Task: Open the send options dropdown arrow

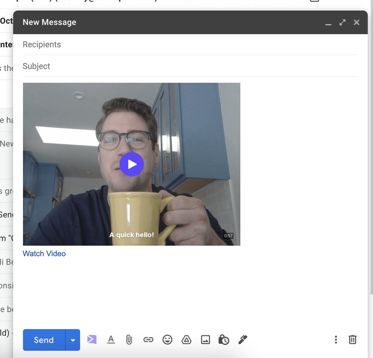Action: tap(73, 340)
